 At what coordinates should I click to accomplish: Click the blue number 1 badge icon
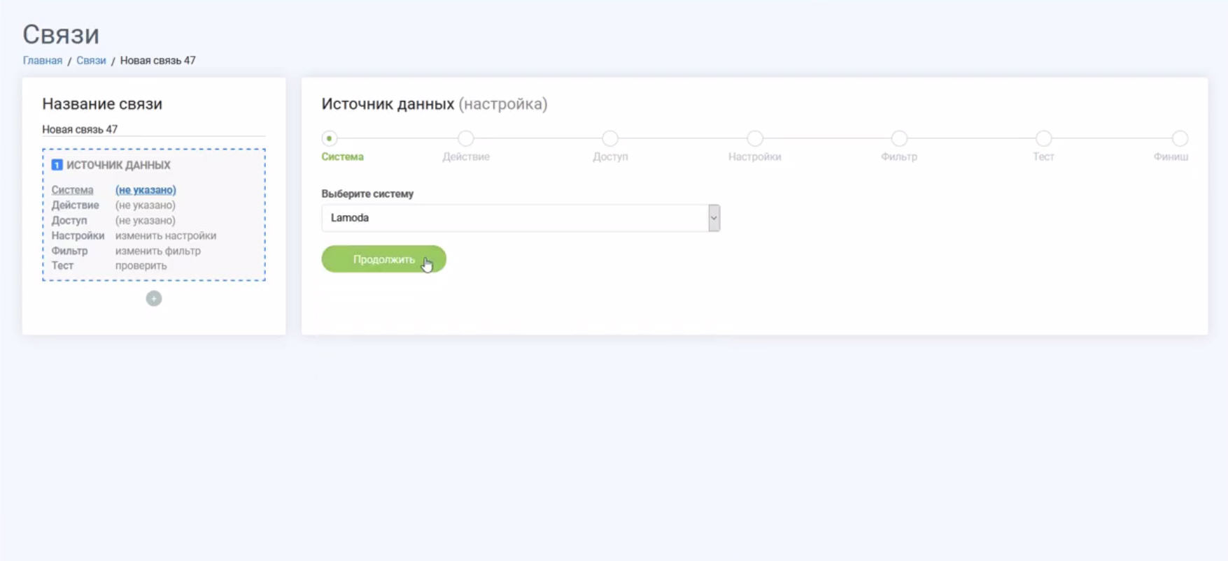coord(57,165)
